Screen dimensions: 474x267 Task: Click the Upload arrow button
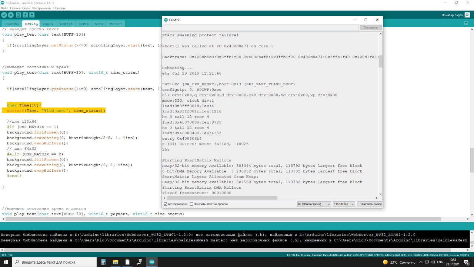[x=11, y=15]
